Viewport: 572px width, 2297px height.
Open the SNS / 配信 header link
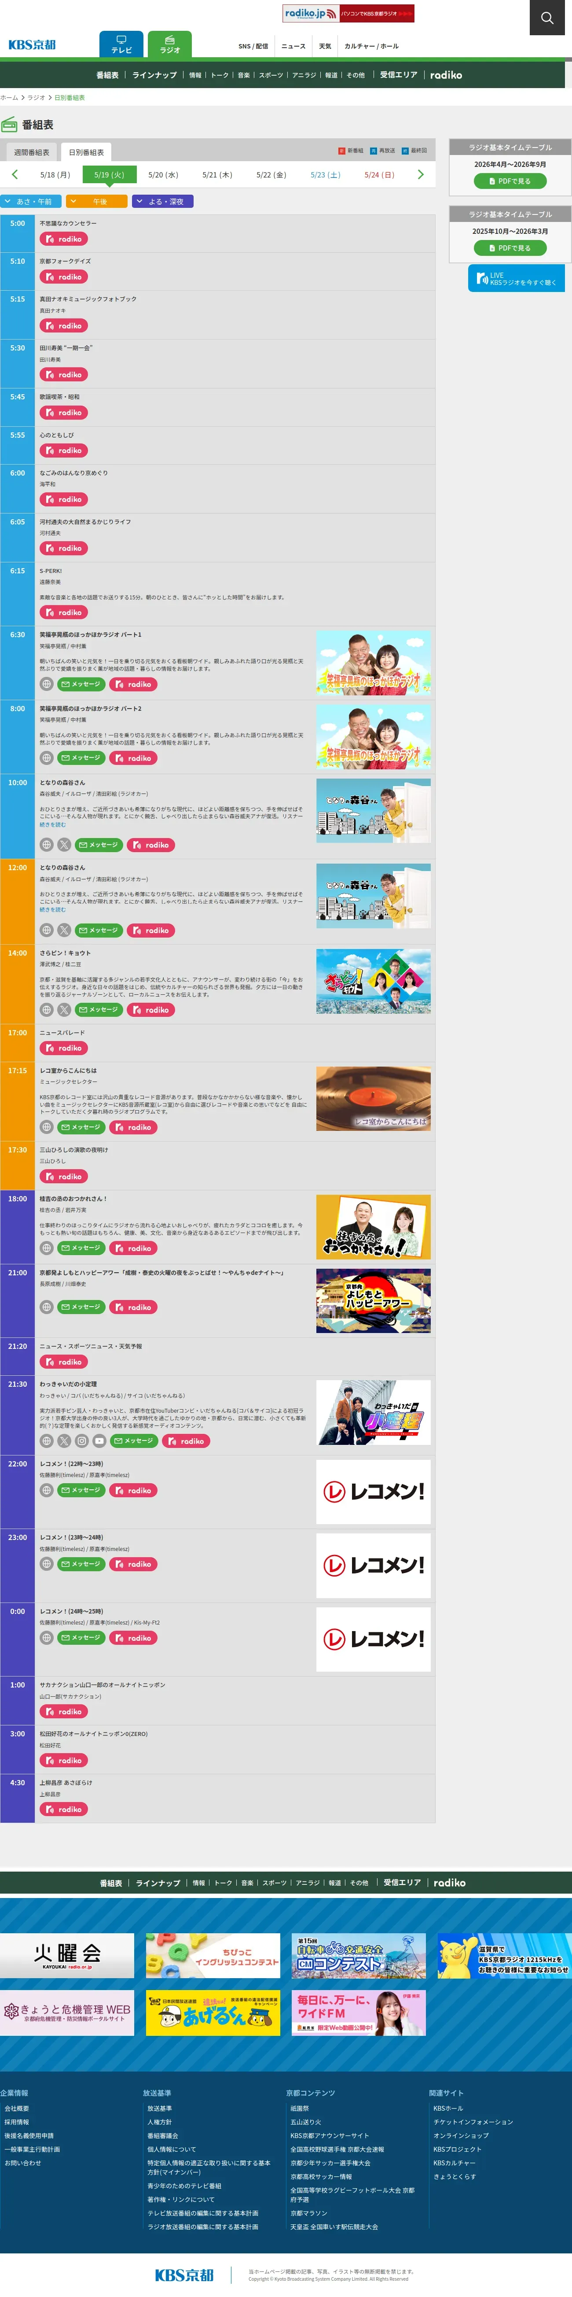point(253,46)
